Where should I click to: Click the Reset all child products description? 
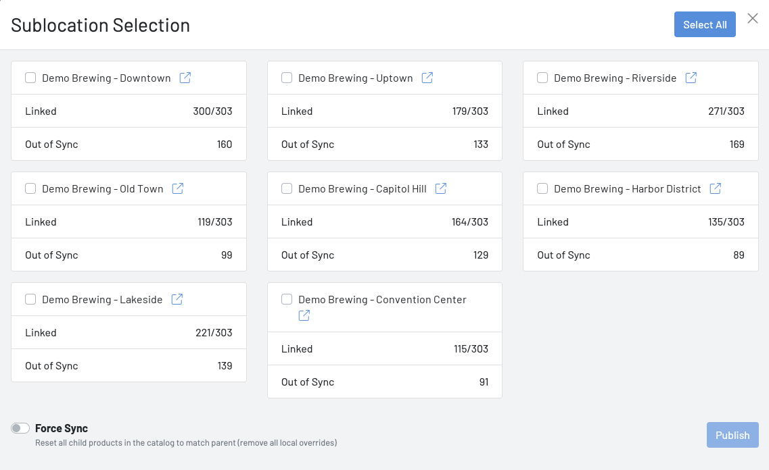click(x=186, y=443)
